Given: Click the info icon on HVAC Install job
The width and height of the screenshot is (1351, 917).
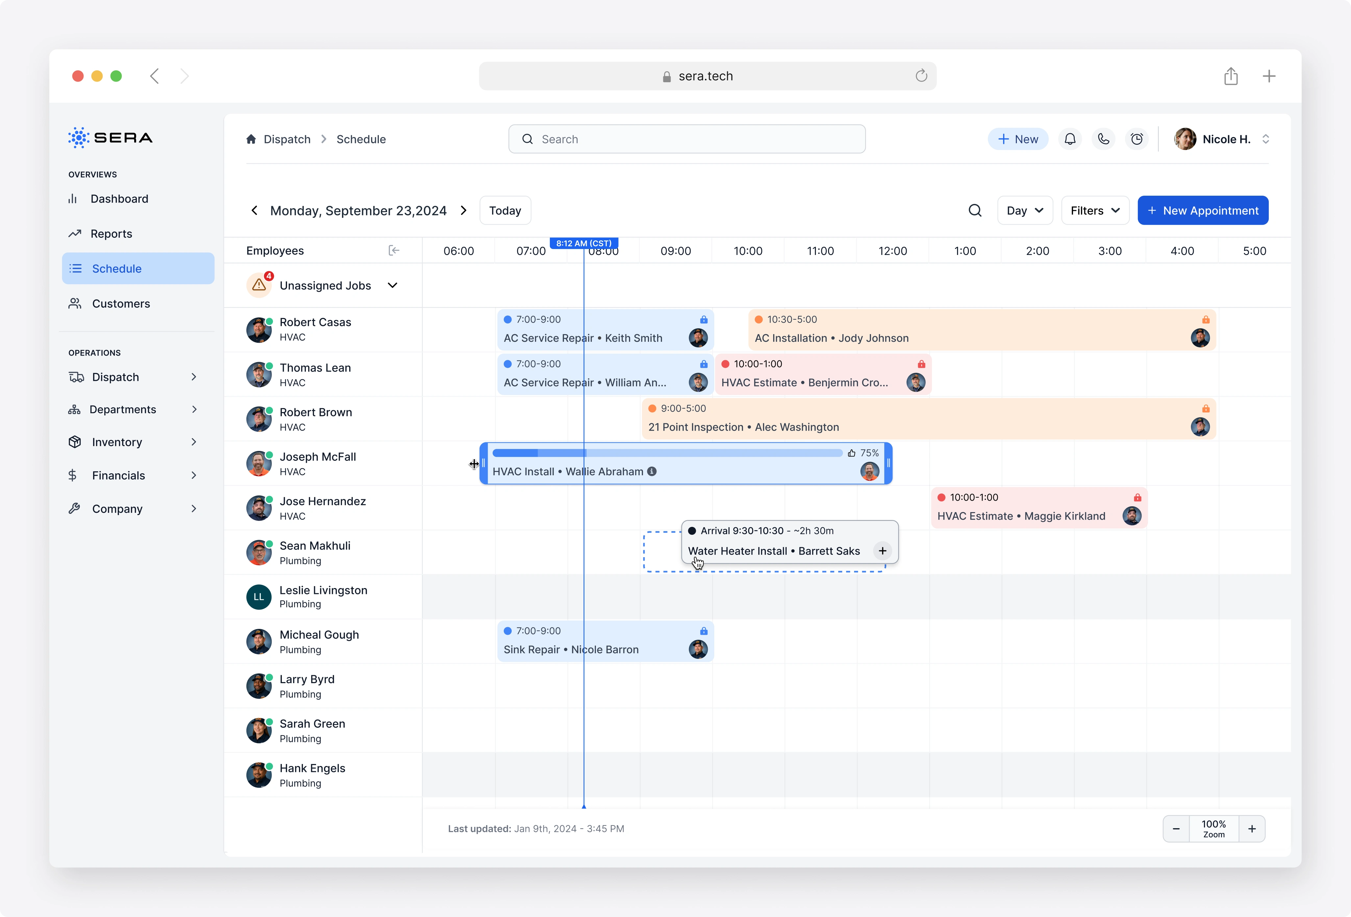Looking at the screenshot, I should (x=652, y=472).
